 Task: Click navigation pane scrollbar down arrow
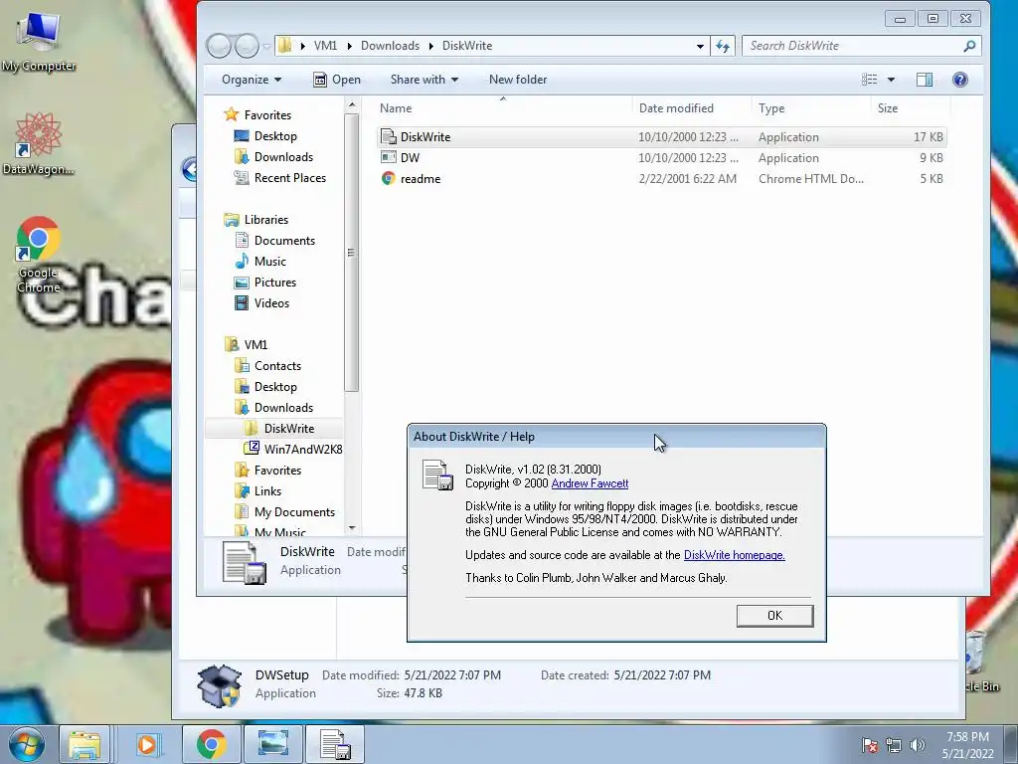click(351, 528)
